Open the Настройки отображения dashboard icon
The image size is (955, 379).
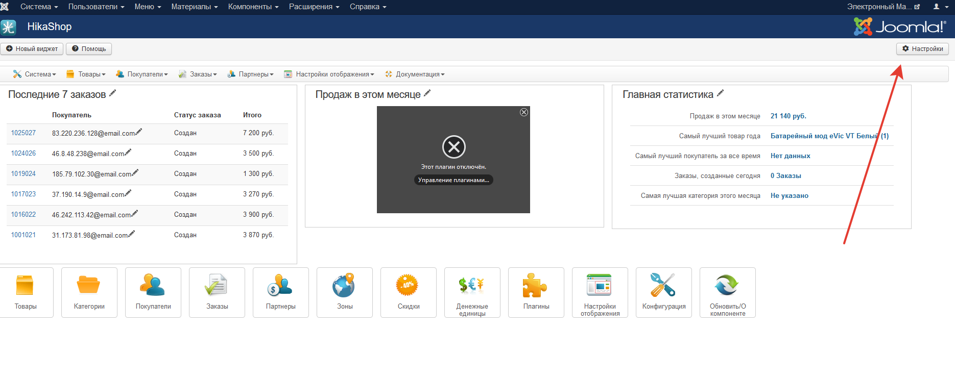pyautogui.click(x=600, y=292)
